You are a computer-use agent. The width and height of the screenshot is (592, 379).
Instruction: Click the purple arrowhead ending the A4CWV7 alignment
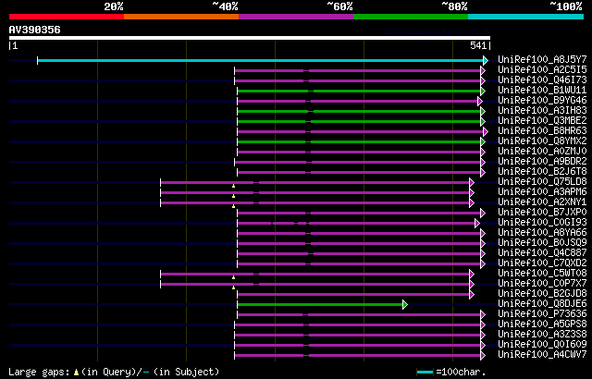pos(483,356)
